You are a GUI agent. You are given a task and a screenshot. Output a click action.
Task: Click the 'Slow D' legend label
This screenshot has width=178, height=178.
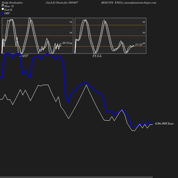[9, 6]
